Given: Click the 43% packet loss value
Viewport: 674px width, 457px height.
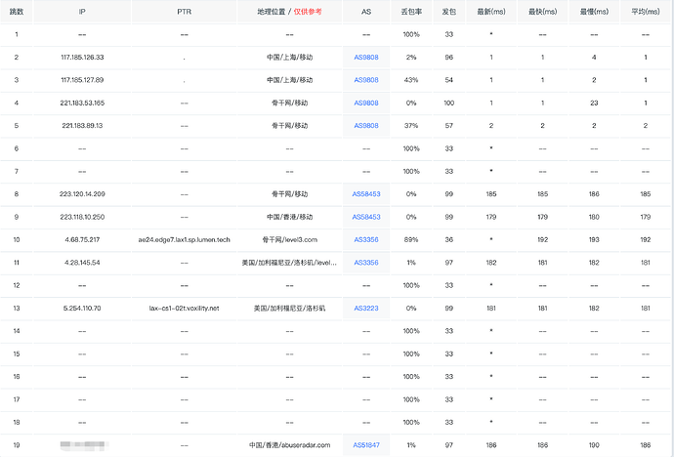Looking at the screenshot, I should coord(411,80).
